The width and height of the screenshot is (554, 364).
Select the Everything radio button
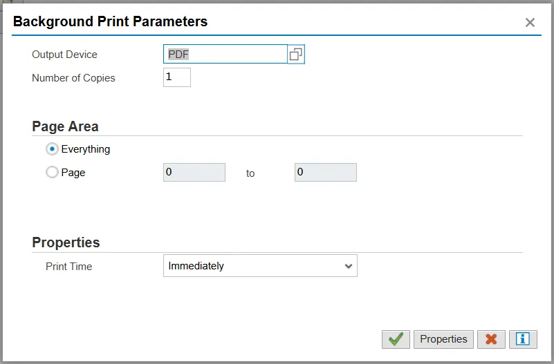52,149
